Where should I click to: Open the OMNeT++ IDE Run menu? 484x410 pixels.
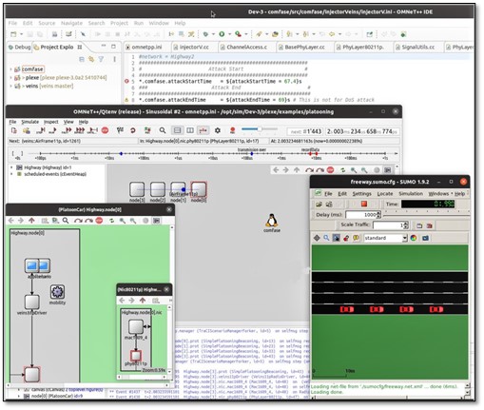tap(139, 23)
